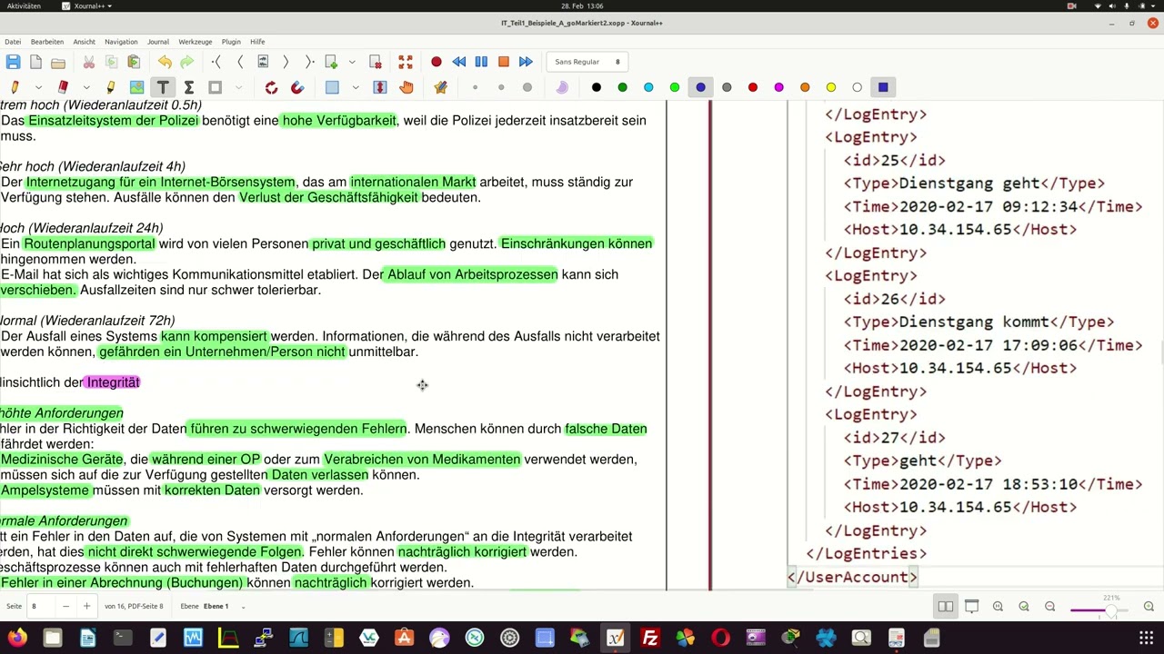Open the eraser options dropdown arrow
The width and height of the screenshot is (1164, 654).
(x=86, y=87)
